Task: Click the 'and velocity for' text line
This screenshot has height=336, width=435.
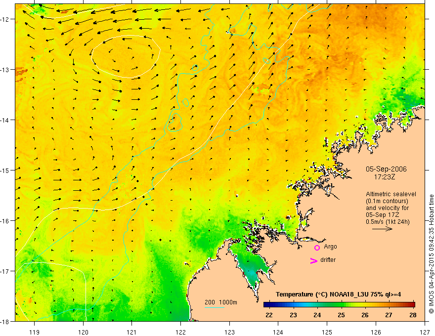Action: 387,208
